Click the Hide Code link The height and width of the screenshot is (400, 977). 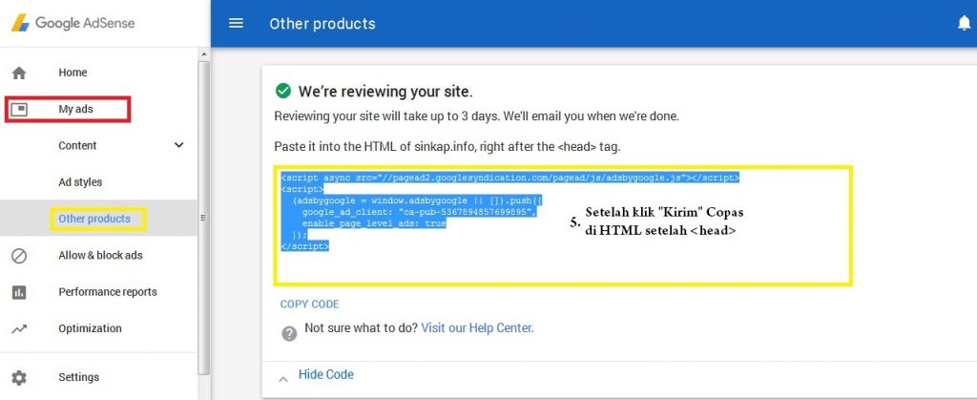pos(325,374)
